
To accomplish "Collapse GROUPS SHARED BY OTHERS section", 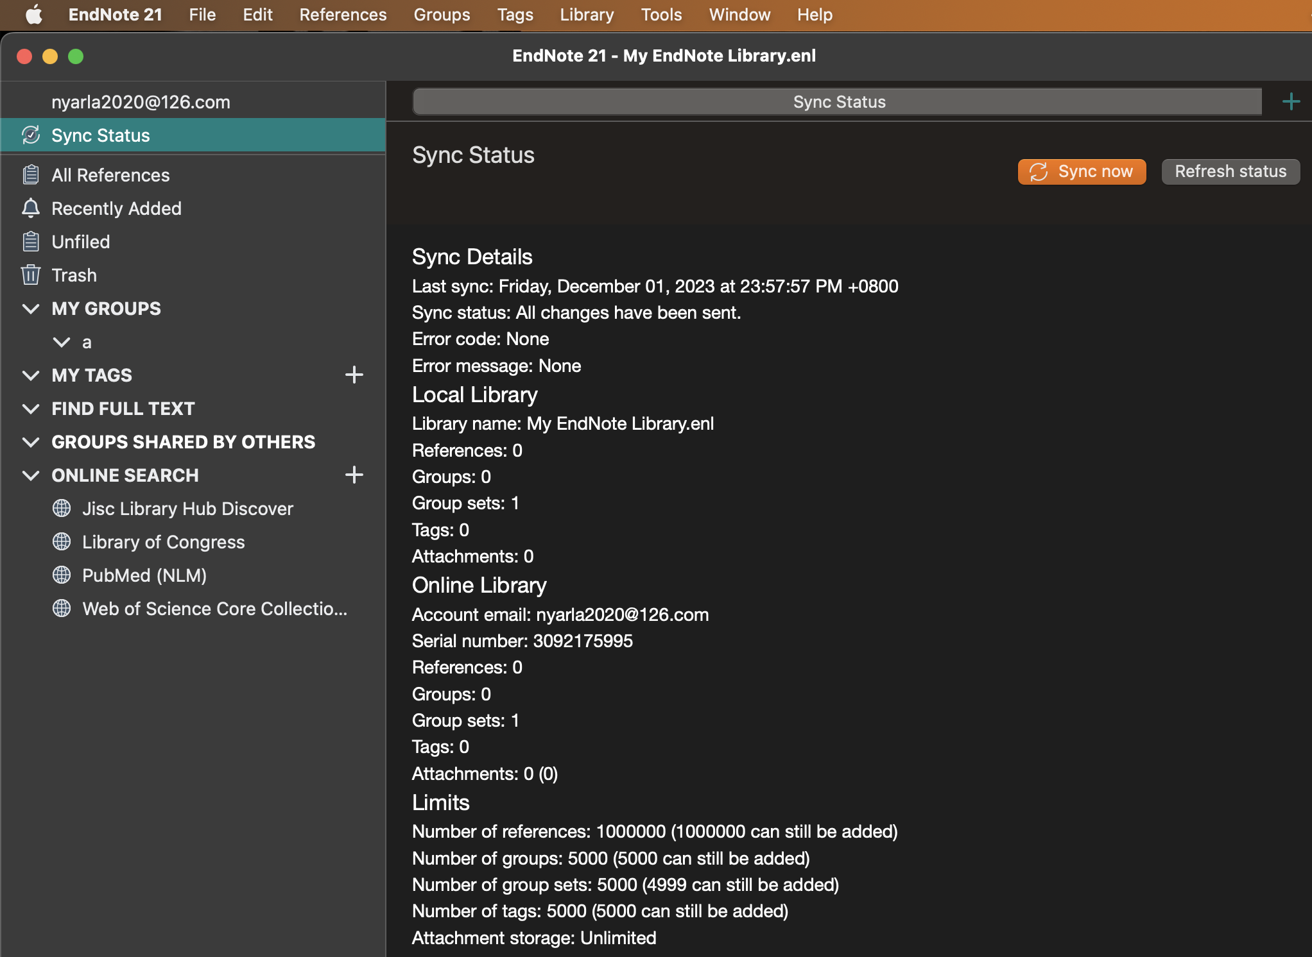I will pyautogui.click(x=31, y=442).
